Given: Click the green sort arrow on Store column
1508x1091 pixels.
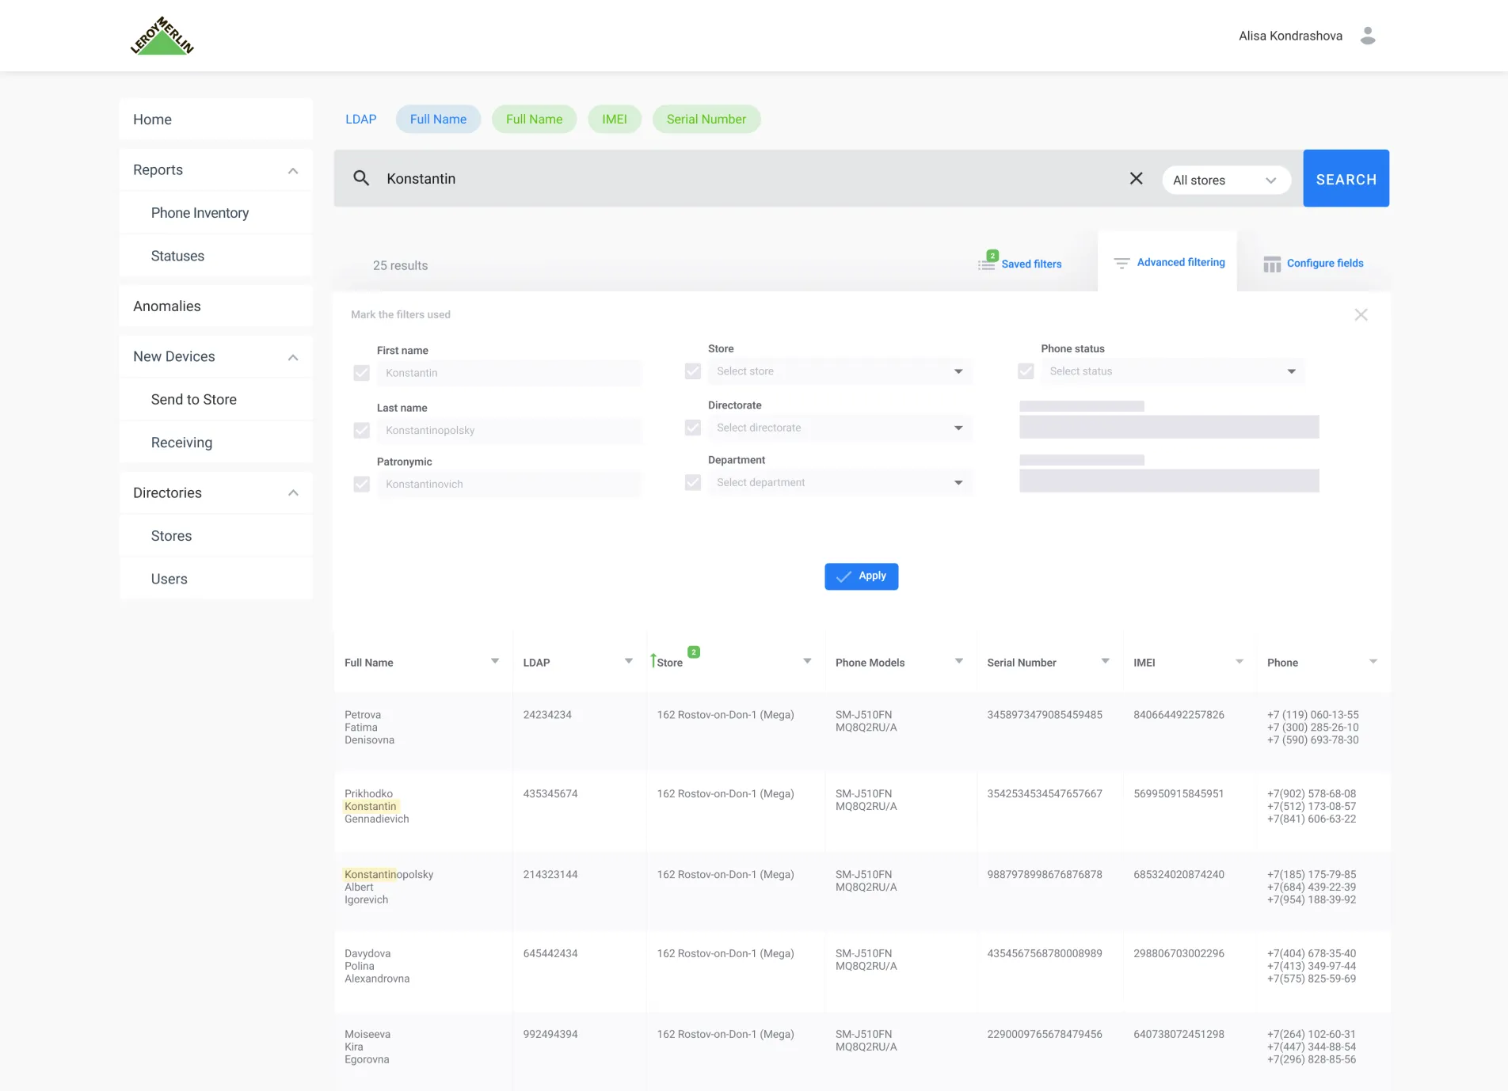Looking at the screenshot, I should [653, 660].
